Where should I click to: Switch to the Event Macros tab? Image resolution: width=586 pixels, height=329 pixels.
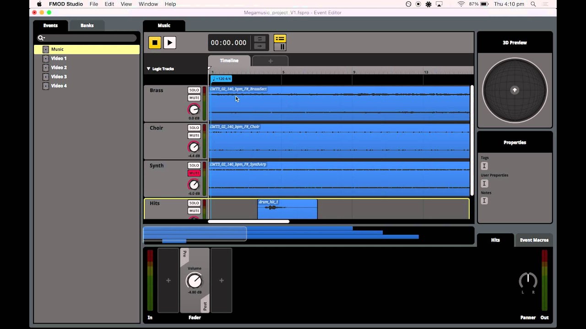click(534, 240)
